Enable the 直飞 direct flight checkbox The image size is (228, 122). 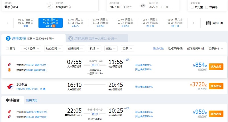(x=7, y=48)
